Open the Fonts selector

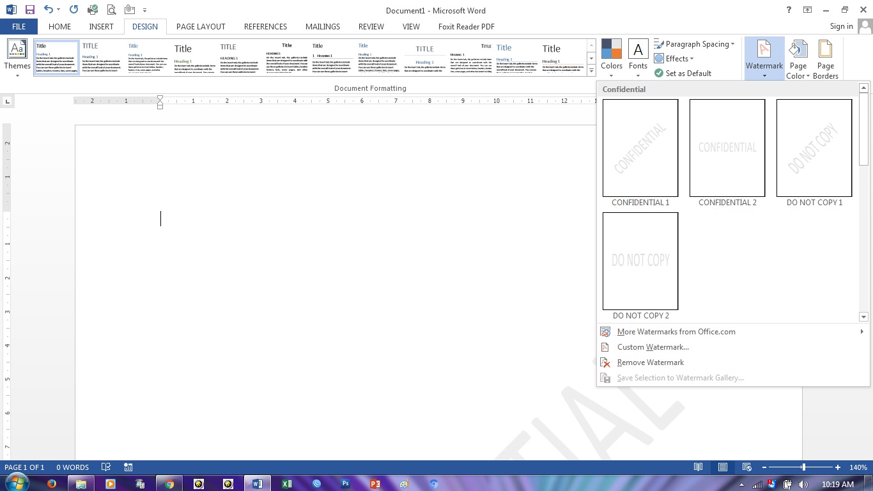tap(638, 58)
